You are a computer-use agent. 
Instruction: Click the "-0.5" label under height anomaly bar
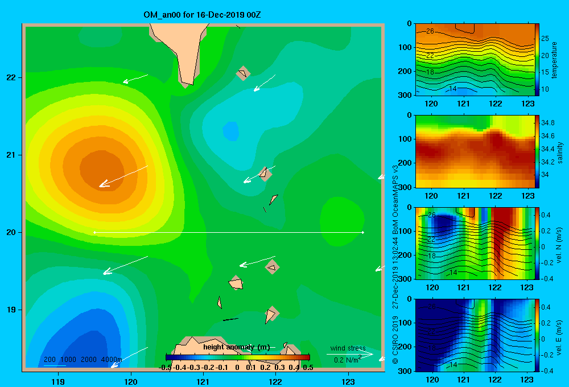[165, 368]
